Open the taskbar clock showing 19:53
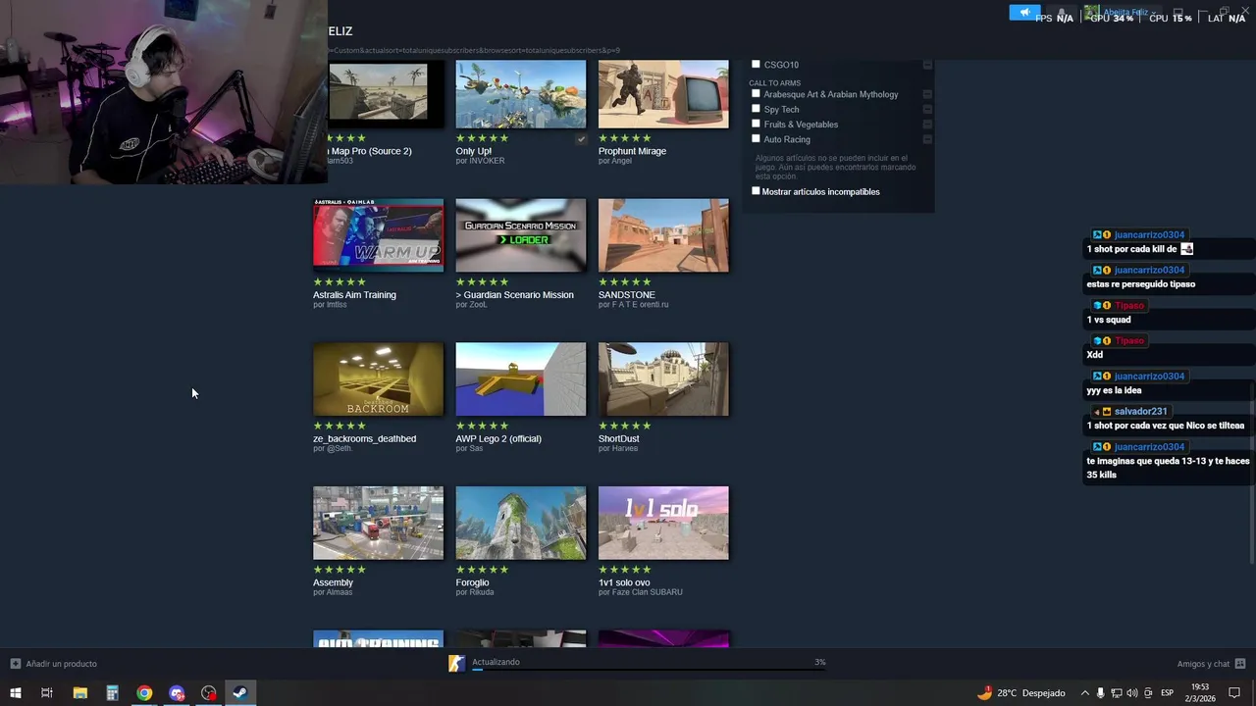Image resolution: width=1256 pixels, height=706 pixels. (x=1200, y=692)
